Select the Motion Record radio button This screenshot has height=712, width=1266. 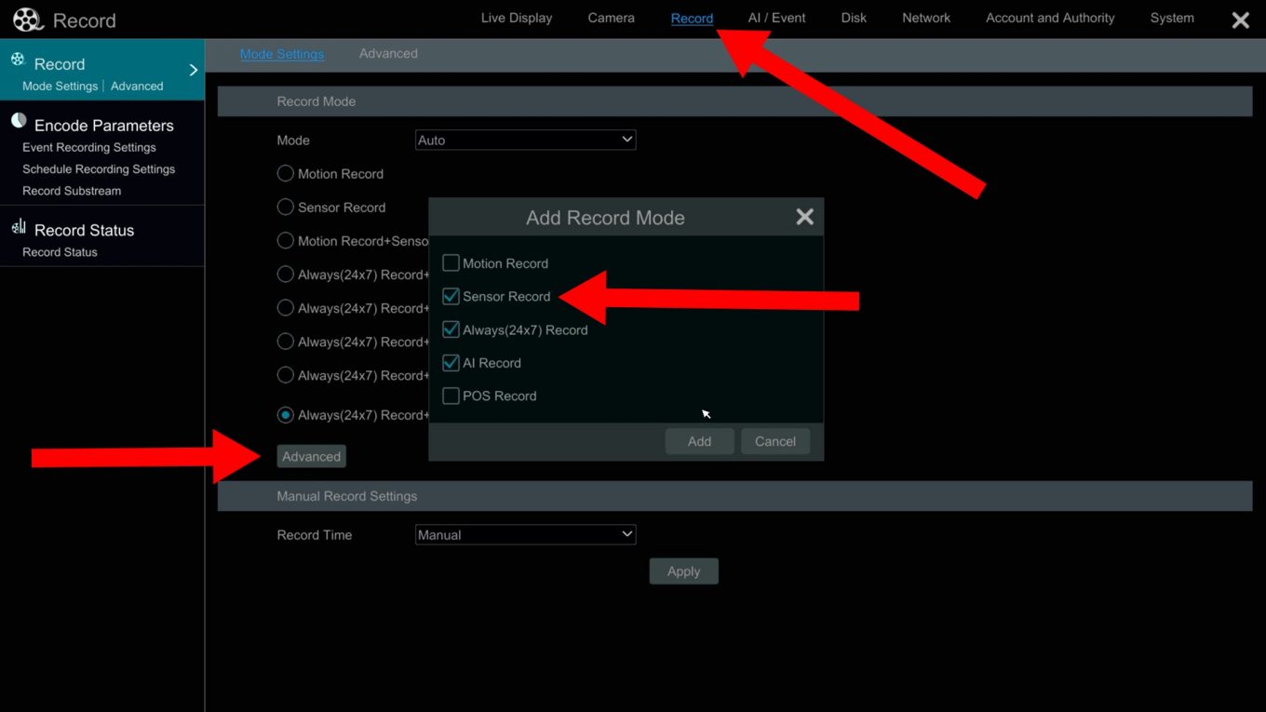click(285, 173)
